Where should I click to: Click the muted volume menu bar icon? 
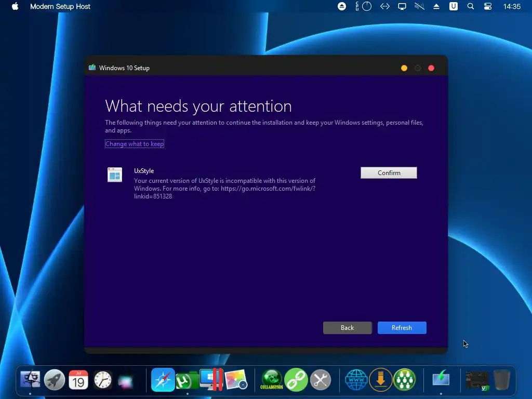[x=419, y=6]
